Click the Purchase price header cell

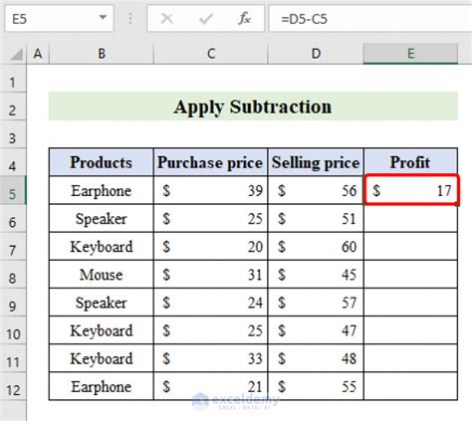click(x=210, y=162)
